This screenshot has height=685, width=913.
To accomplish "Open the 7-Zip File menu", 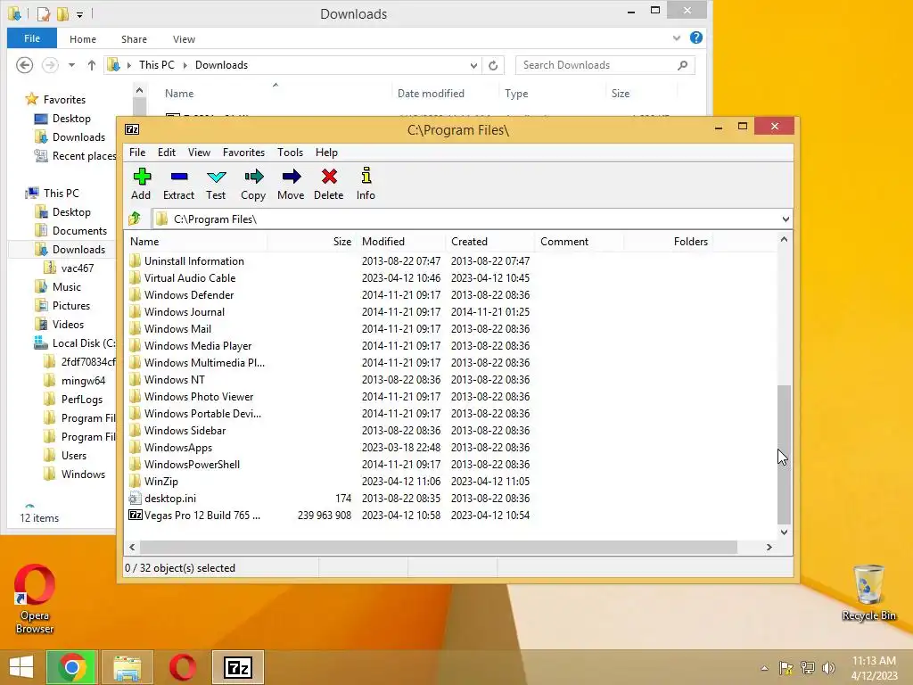I will click(x=137, y=152).
